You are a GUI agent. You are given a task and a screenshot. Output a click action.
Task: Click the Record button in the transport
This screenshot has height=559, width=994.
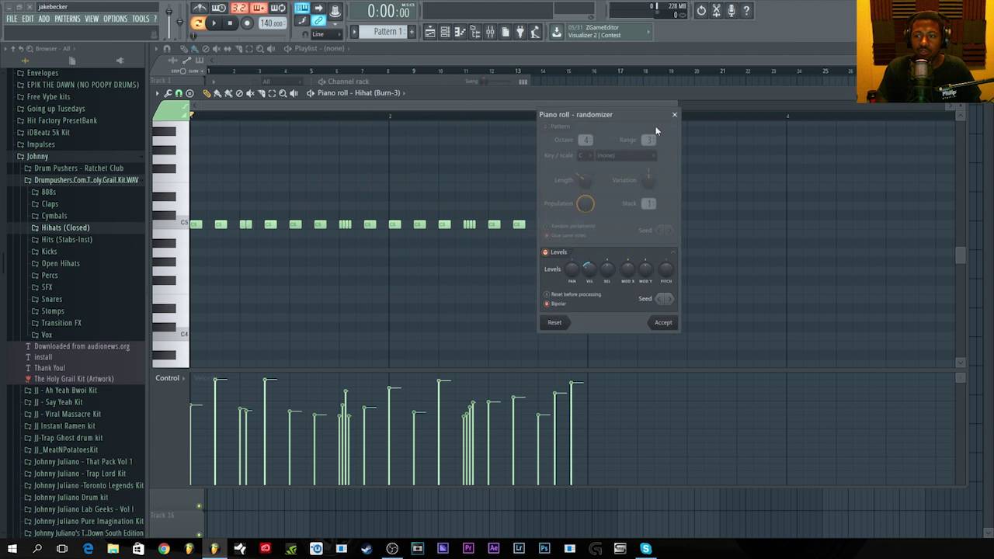pyautogui.click(x=247, y=23)
